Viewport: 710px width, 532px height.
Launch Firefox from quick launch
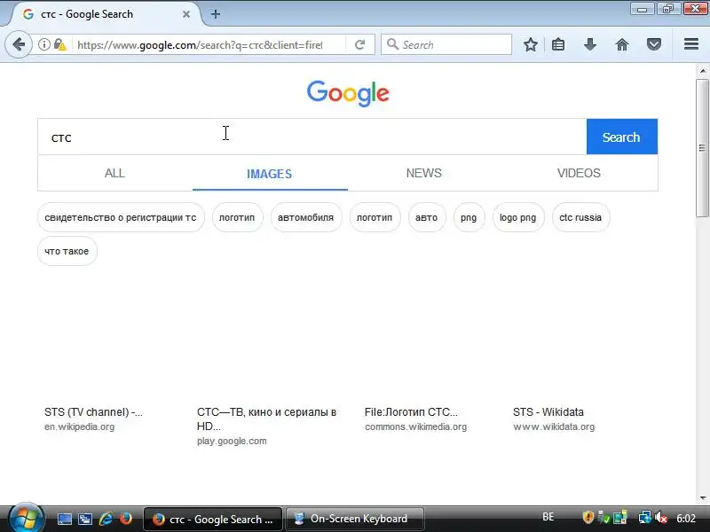tap(126, 519)
